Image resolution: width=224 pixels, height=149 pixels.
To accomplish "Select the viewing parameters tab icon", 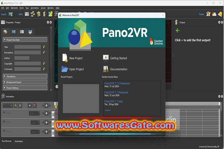I will (x=30, y=32).
